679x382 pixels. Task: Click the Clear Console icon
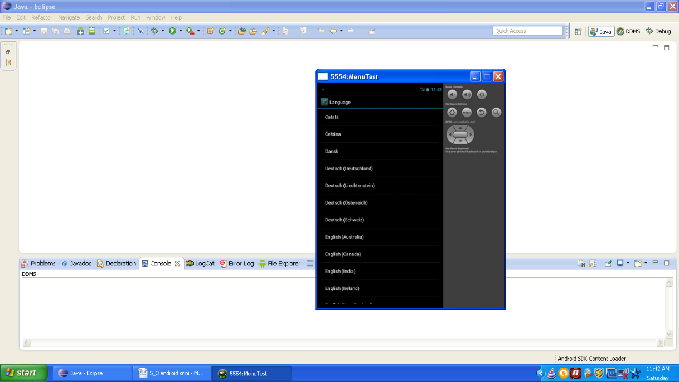(581, 263)
